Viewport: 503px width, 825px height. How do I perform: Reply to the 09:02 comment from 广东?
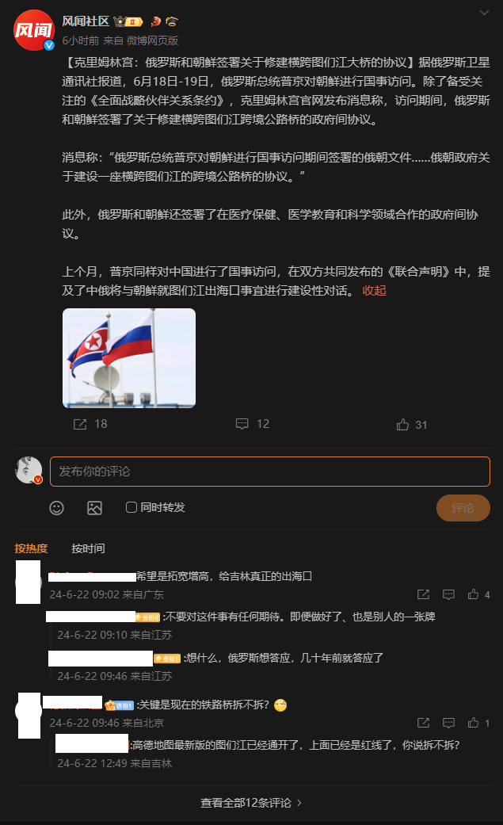tap(449, 594)
